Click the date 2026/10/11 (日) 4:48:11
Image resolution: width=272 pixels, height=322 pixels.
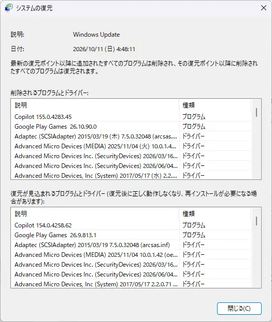point(104,49)
